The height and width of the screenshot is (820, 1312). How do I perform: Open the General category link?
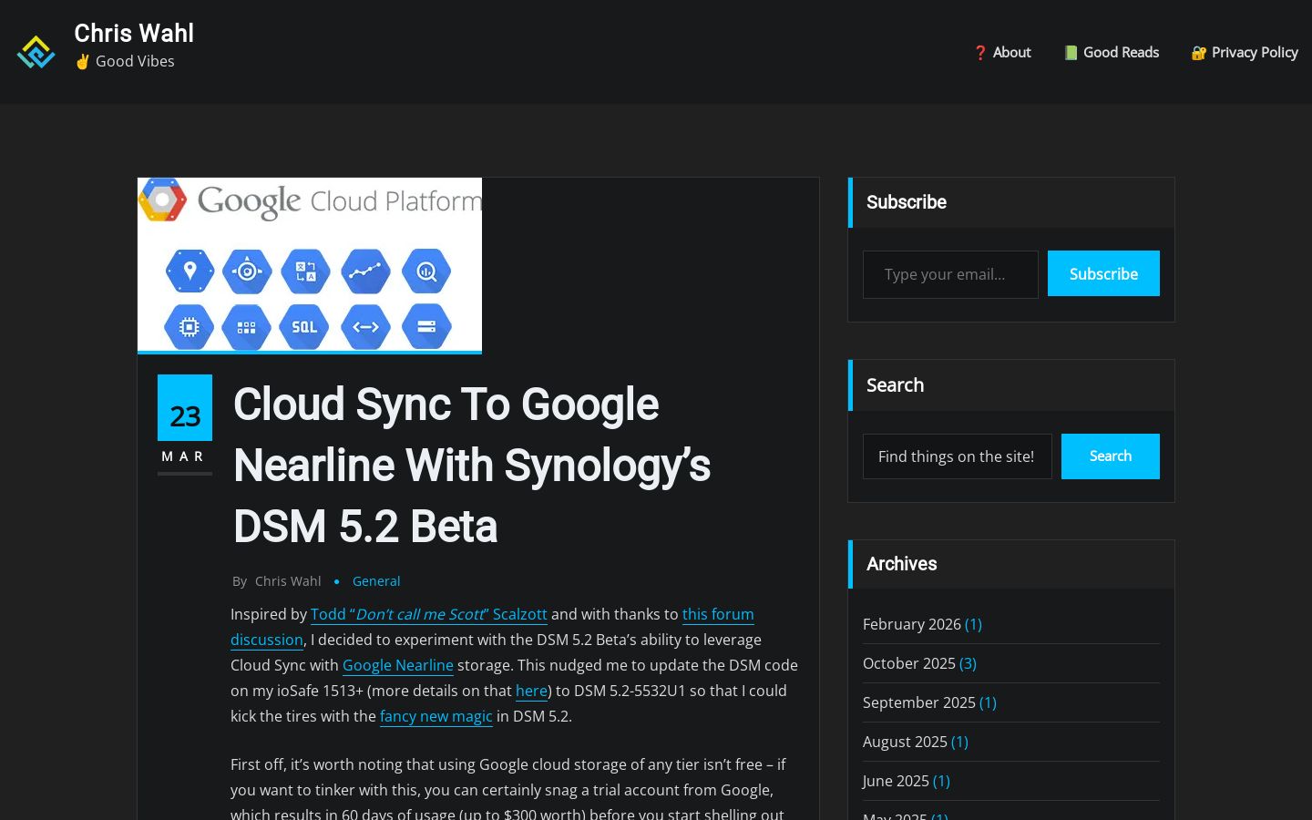(x=376, y=581)
